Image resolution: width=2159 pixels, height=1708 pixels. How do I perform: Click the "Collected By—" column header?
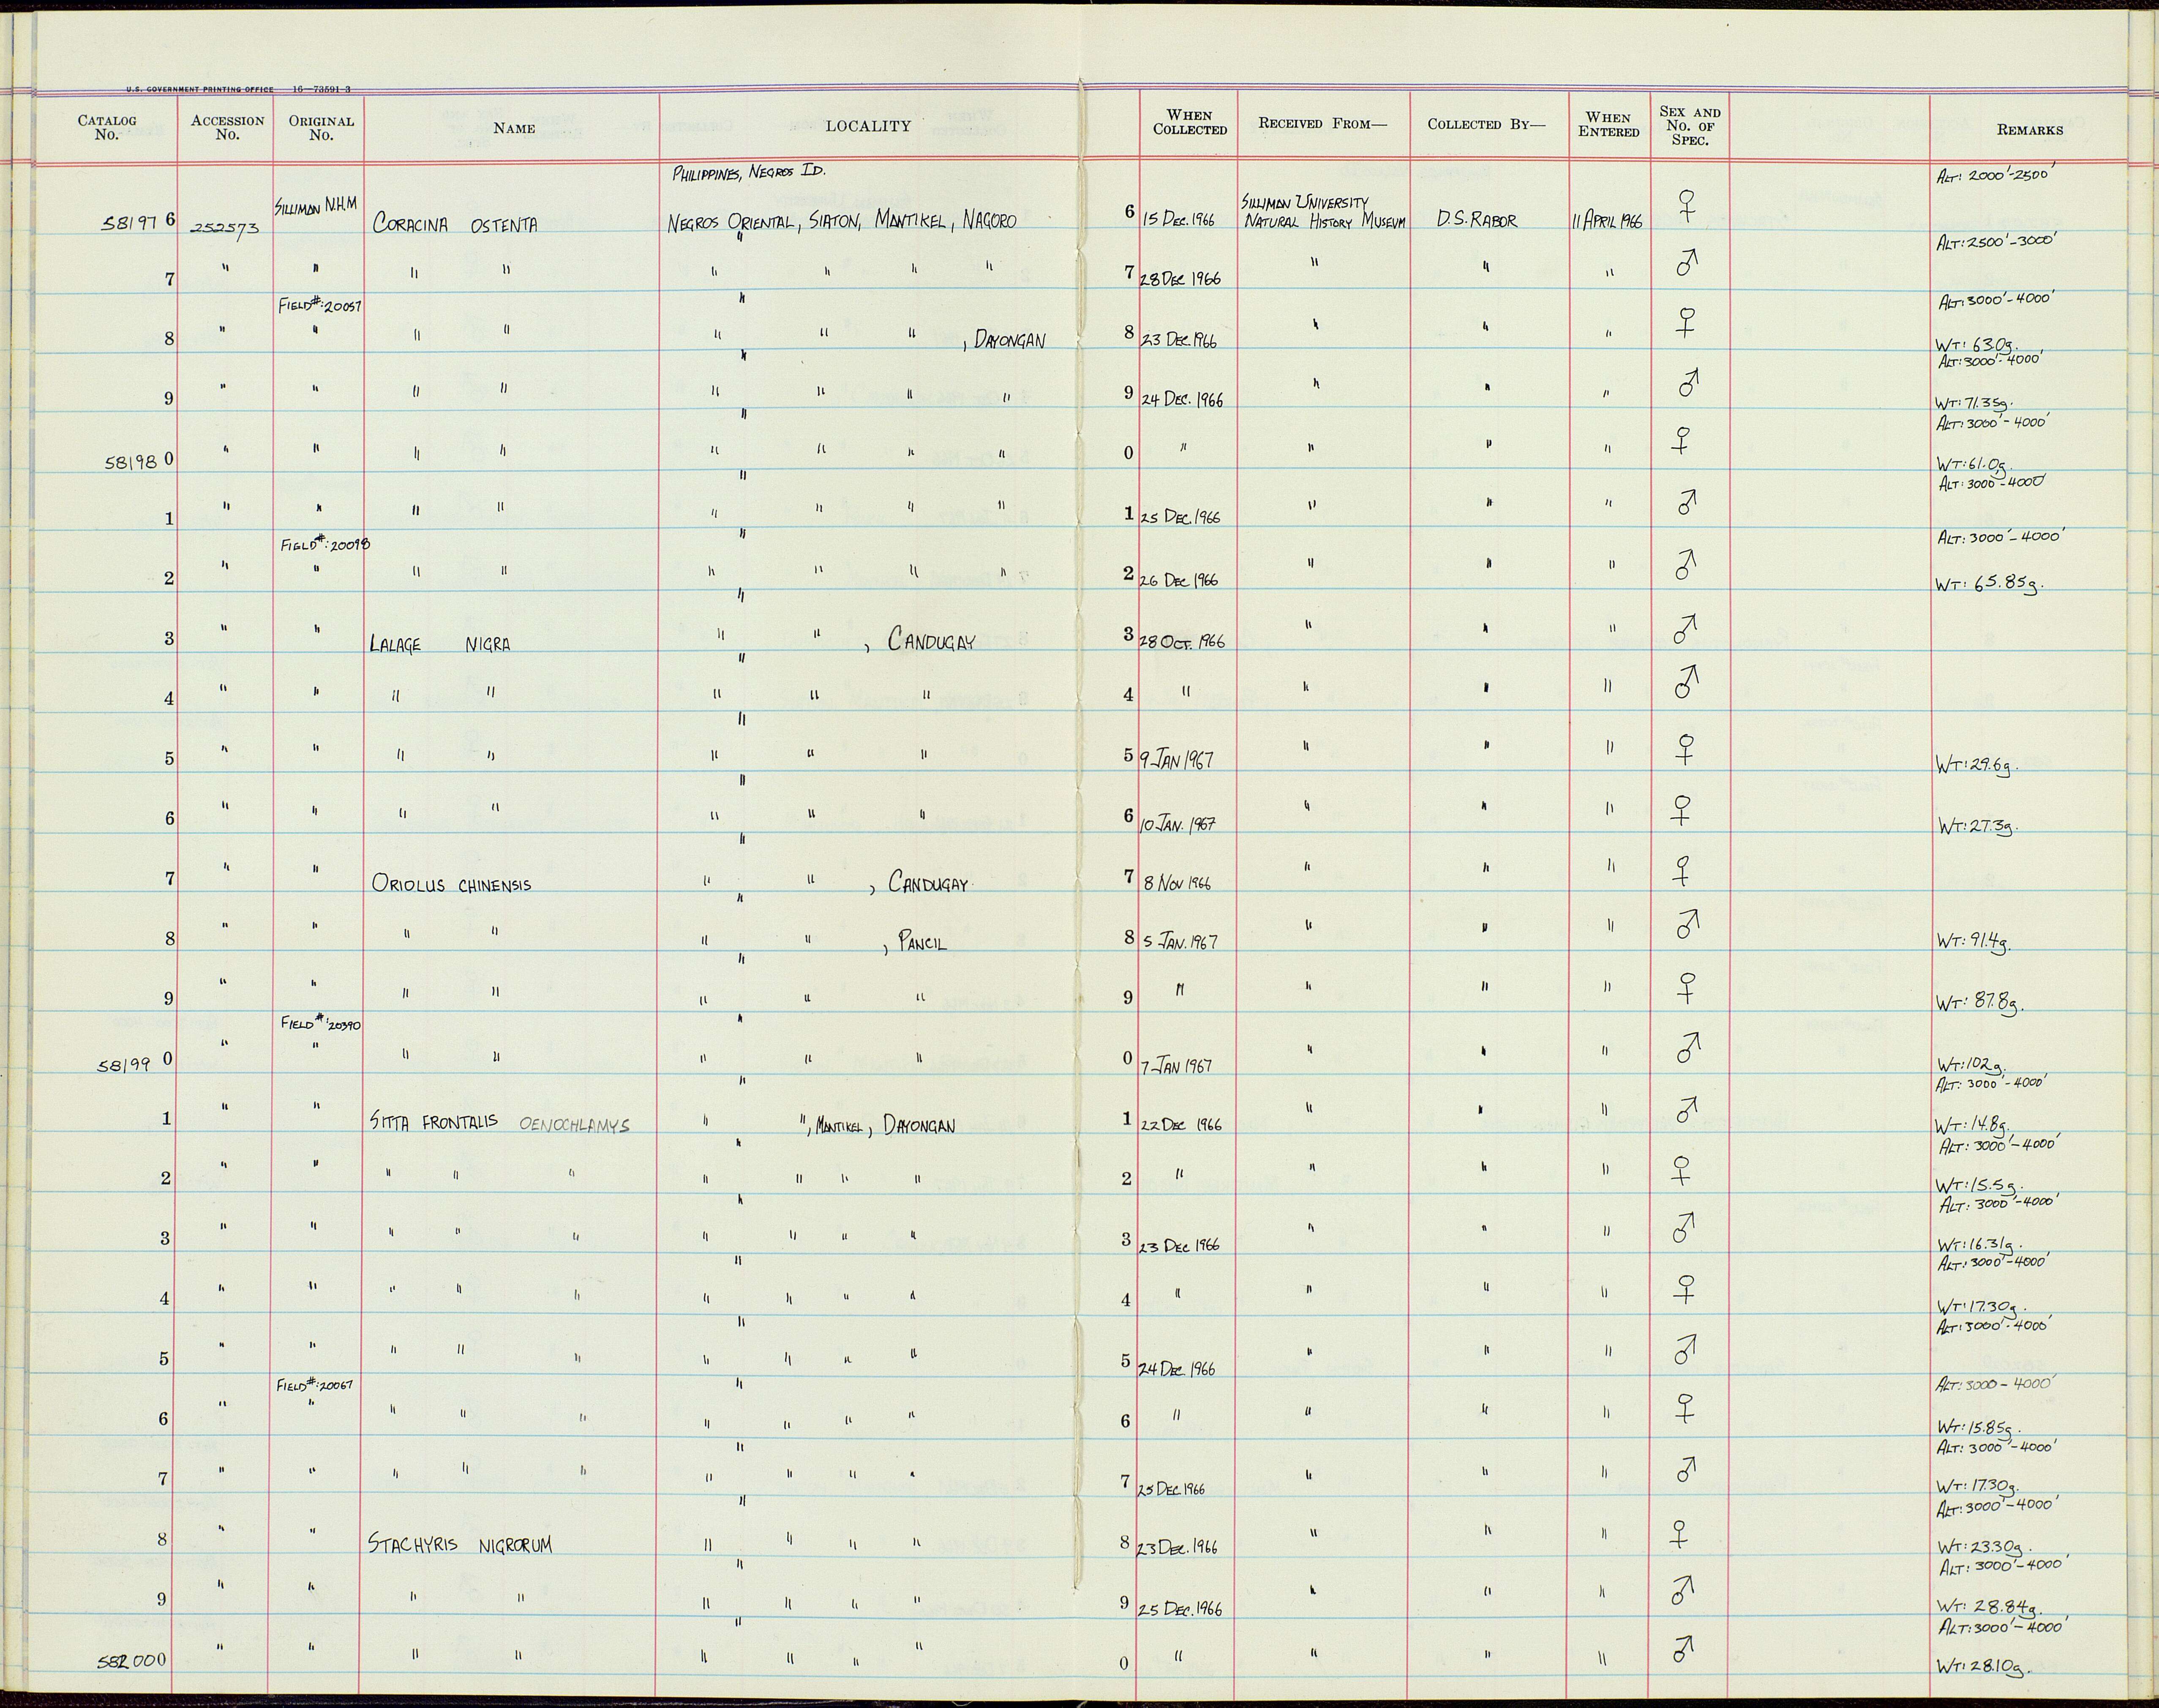point(1486,125)
